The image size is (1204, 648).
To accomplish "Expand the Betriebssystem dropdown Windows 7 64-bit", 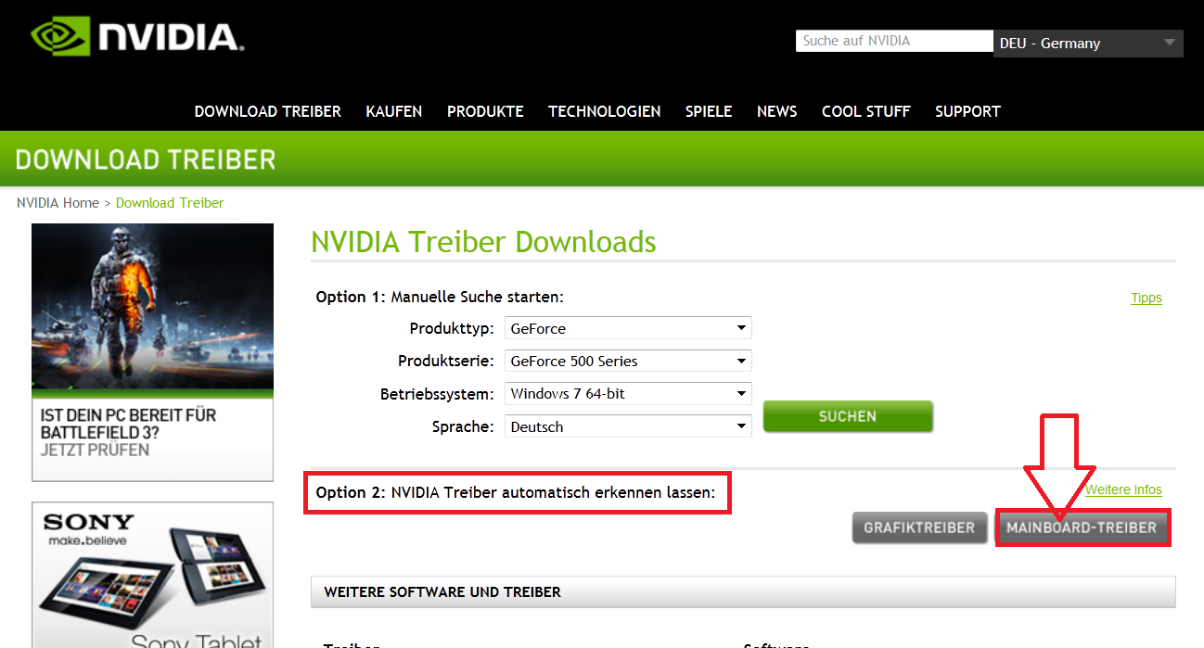I will click(628, 394).
